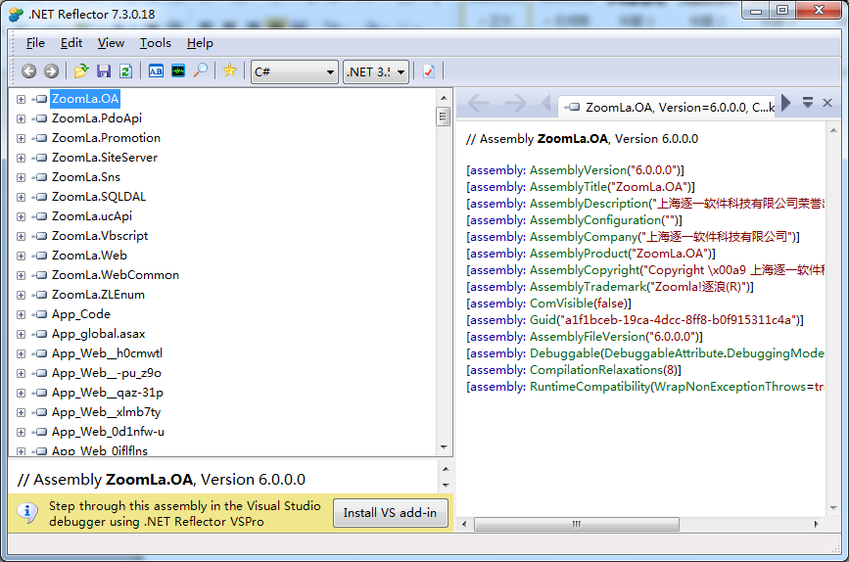Click the Back navigation arrow in the toolbar
Viewport: 849px width, 562px height.
click(28, 71)
